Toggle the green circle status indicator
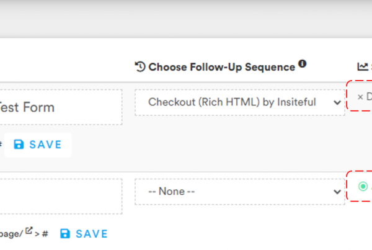The image size is (372, 250). (363, 186)
